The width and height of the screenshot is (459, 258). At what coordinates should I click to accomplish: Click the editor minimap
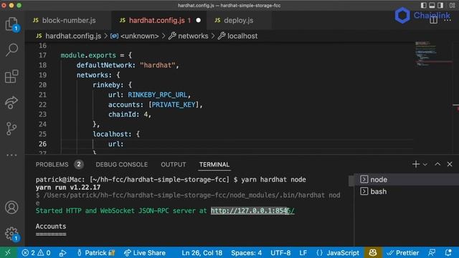433,54
